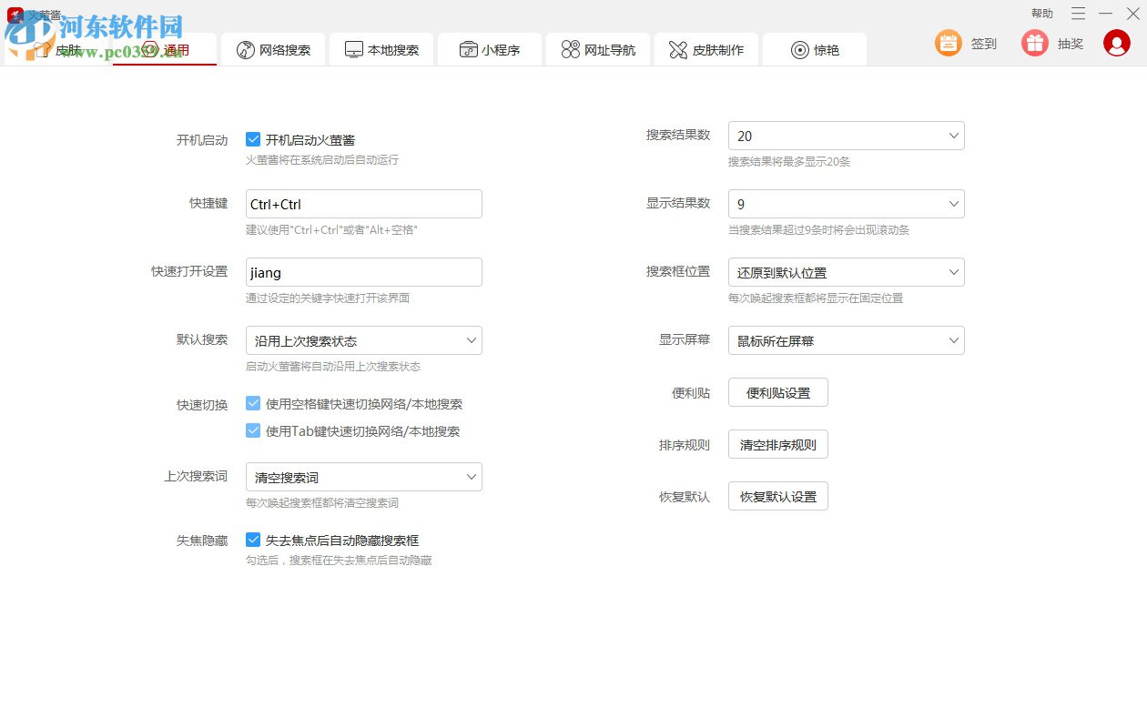Select the 本地搜索 (local search) icon
Image resolution: width=1147 pixels, height=728 pixels.
point(353,49)
